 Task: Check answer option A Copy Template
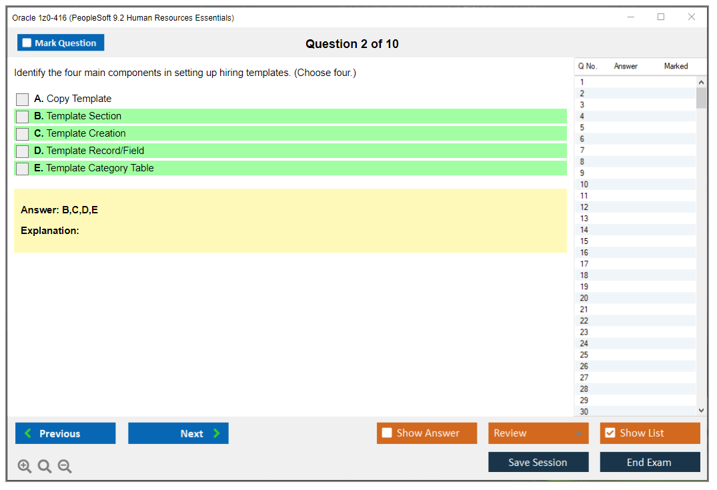point(22,99)
